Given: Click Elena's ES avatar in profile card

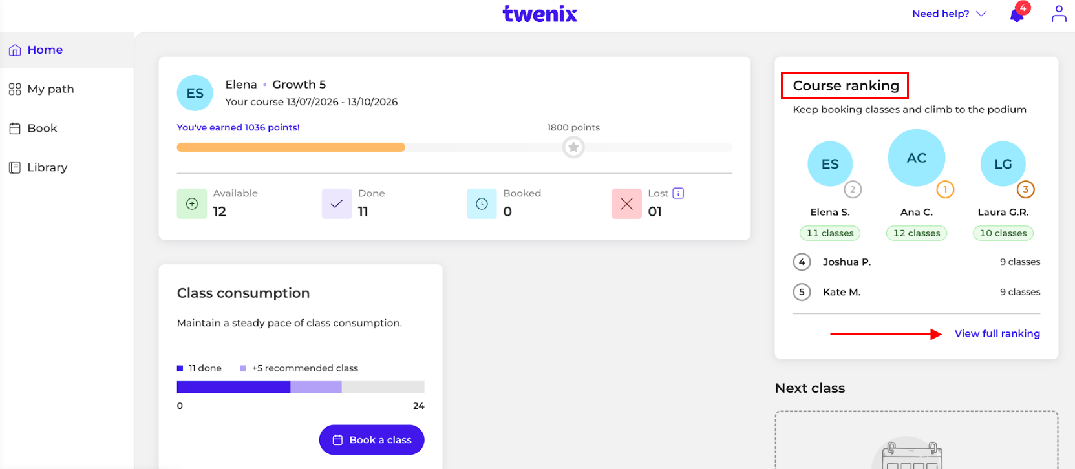Looking at the screenshot, I should [x=195, y=93].
